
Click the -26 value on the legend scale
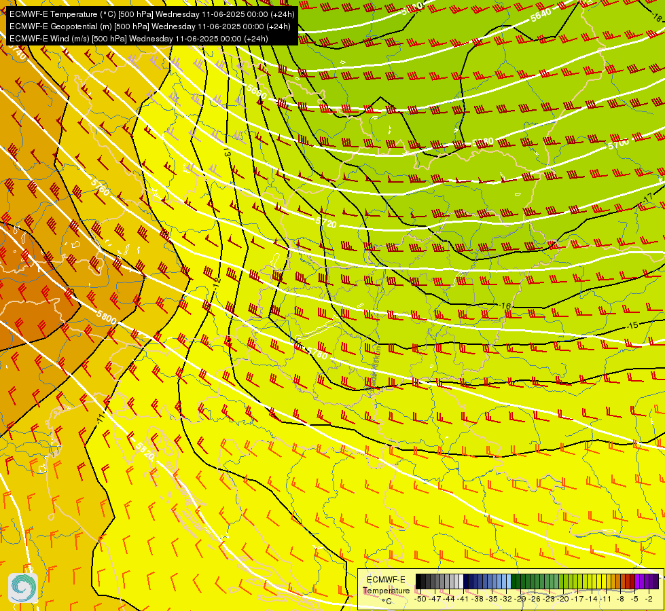[x=535, y=599]
